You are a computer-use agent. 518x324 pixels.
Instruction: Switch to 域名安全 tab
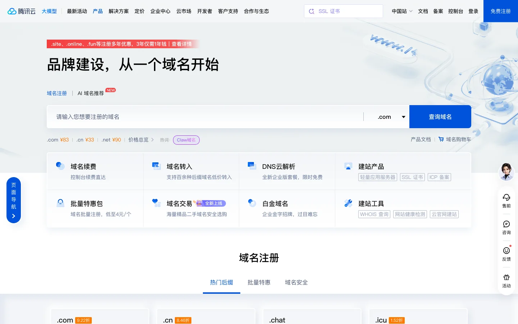point(296,282)
